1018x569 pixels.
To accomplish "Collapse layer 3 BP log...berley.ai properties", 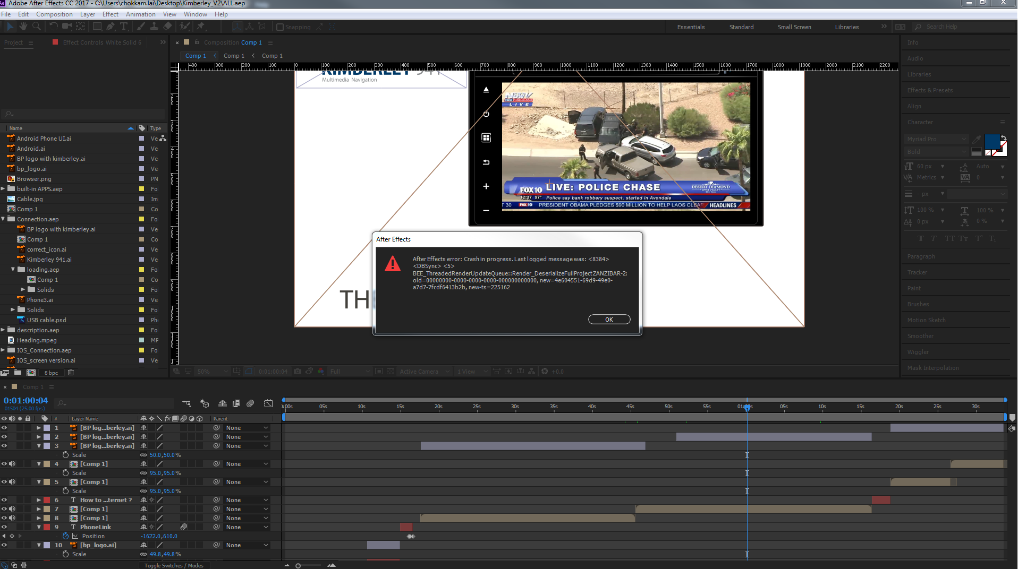I will tap(39, 446).
